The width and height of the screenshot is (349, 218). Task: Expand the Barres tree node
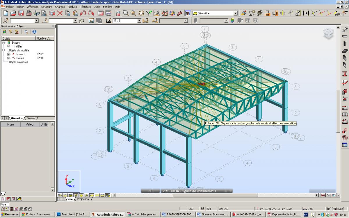(x=8, y=58)
